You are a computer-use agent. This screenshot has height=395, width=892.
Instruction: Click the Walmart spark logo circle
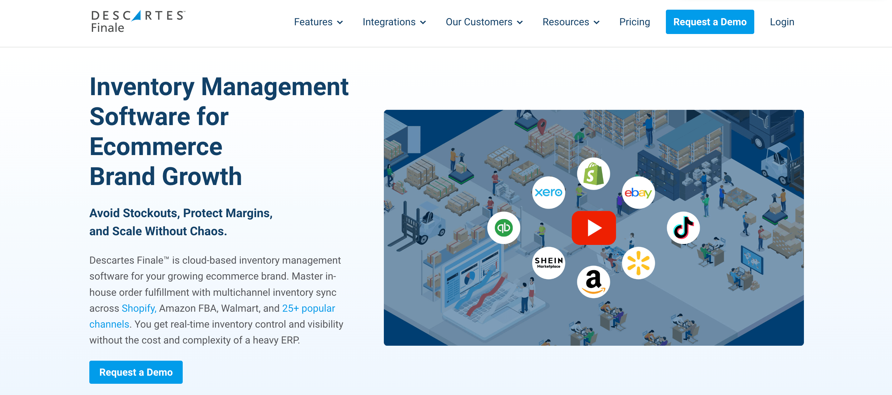point(638,263)
